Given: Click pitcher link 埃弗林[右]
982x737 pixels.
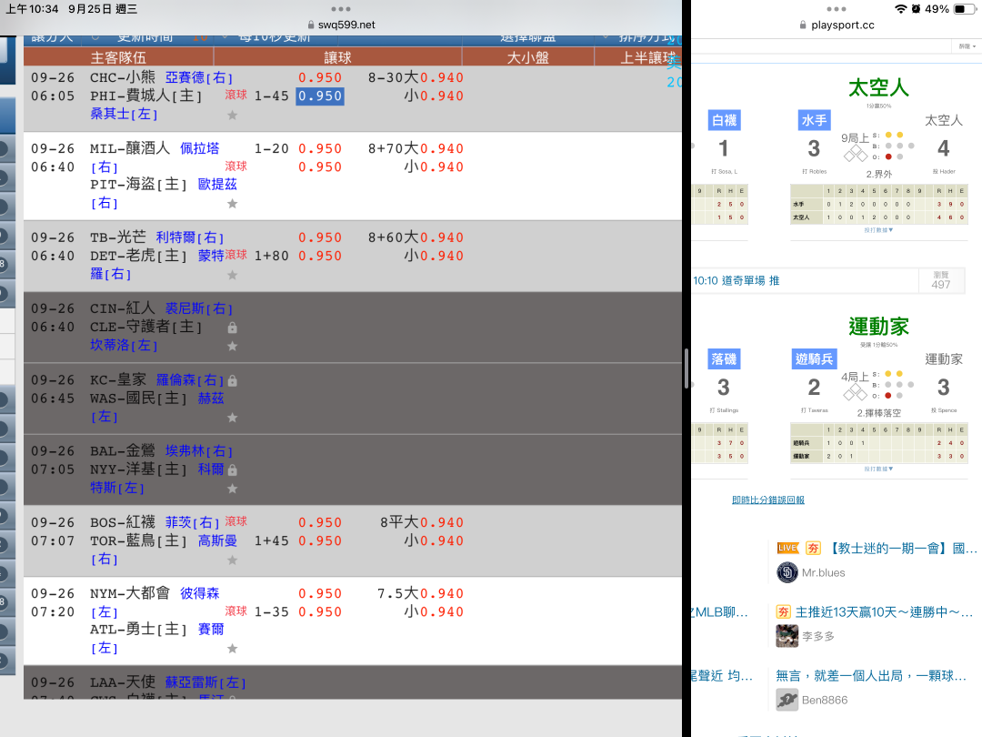Looking at the screenshot, I should [199, 451].
